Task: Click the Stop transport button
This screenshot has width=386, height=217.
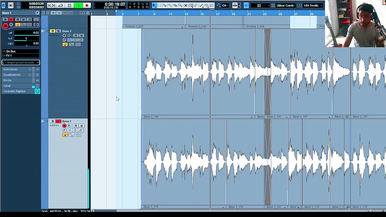Action: coord(69,5)
